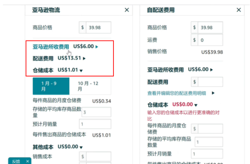Close the 自配送费用 panel

[239, 10]
